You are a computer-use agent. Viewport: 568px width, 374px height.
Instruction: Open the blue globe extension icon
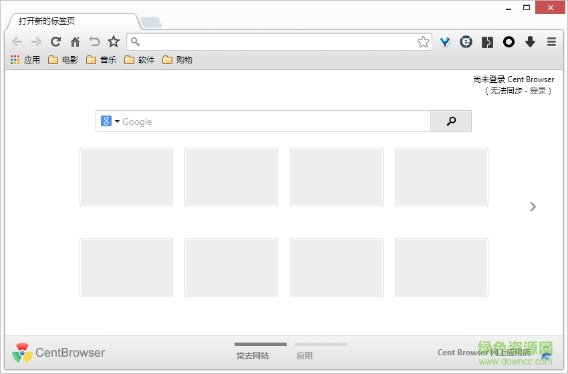pyautogui.click(x=466, y=42)
